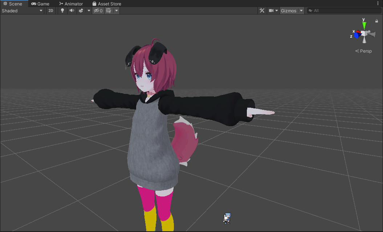Click the scene camera settings icon
The width and height of the screenshot is (383, 232).
271,11
